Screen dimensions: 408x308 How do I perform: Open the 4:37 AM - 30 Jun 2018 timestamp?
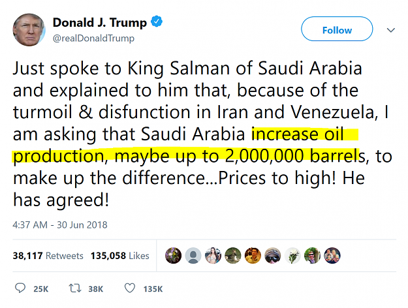click(60, 225)
